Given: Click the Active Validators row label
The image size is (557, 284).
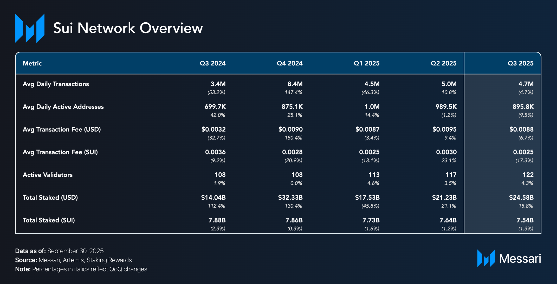Looking at the screenshot, I should 48,175.
